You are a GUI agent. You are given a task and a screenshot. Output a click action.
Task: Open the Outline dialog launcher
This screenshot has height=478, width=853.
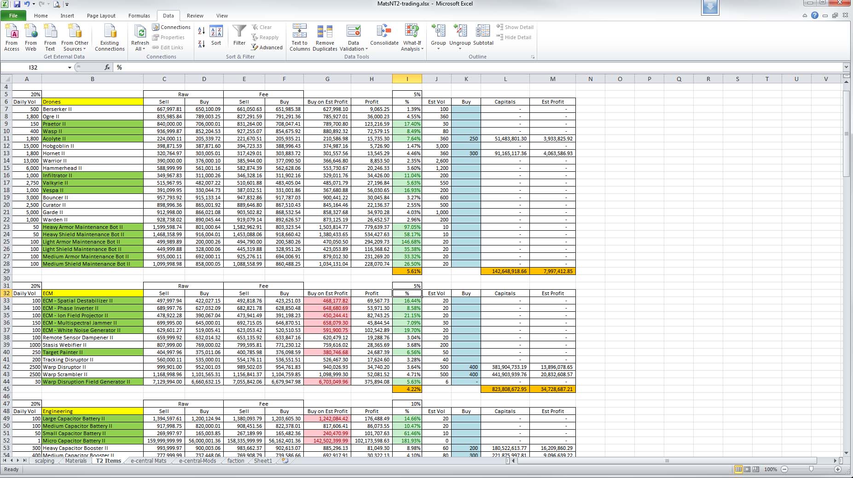(x=533, y=57)
